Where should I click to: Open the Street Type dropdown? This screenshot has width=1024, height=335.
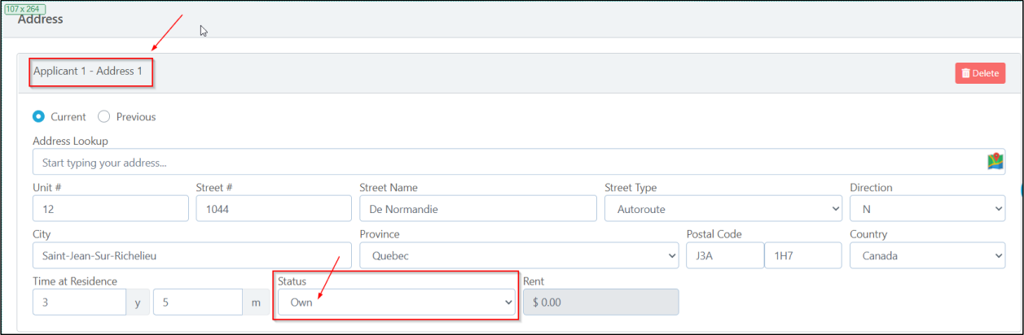click(x=723, y=209)
